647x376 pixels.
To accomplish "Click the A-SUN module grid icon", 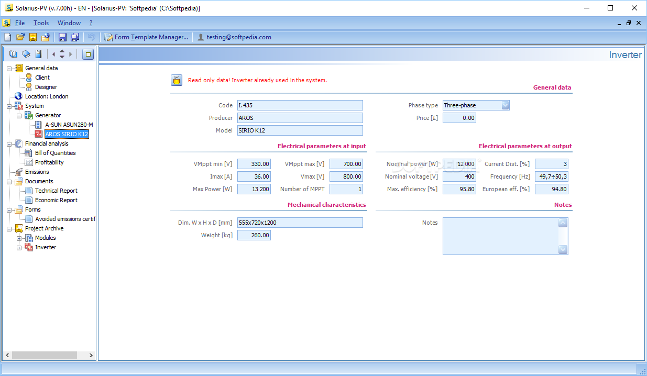I will tap(38, 125).
